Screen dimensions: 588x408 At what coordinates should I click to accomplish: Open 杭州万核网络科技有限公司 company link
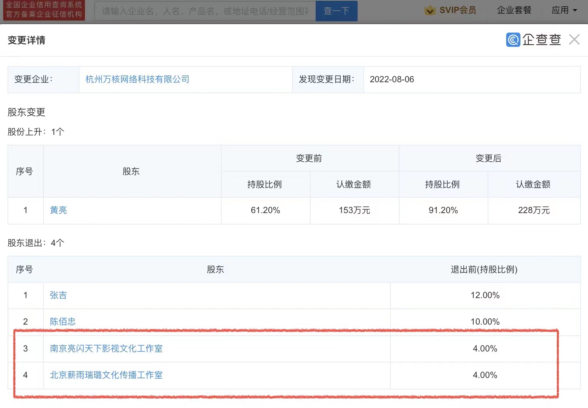[x=137, y=79]
